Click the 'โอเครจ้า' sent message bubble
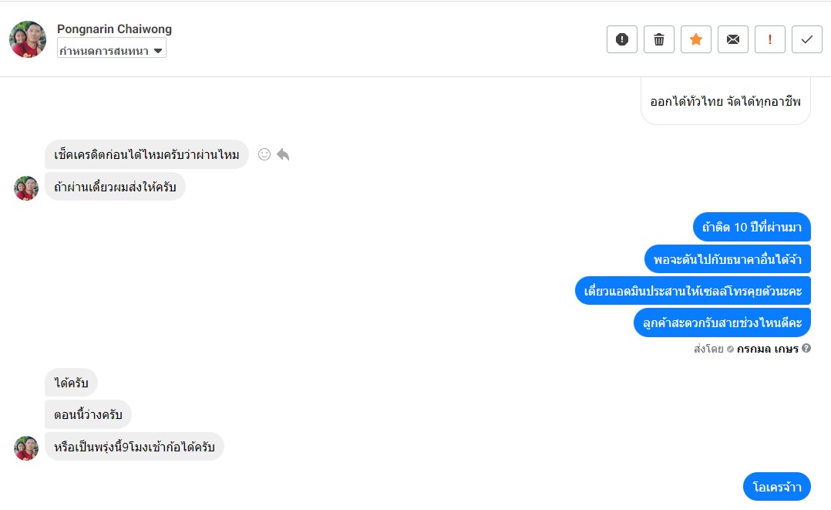This screenshot has width=831, height=510. tap(777, 487)
